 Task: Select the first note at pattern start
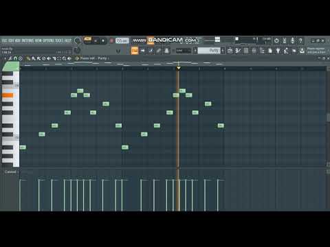(x=23, y=148)
